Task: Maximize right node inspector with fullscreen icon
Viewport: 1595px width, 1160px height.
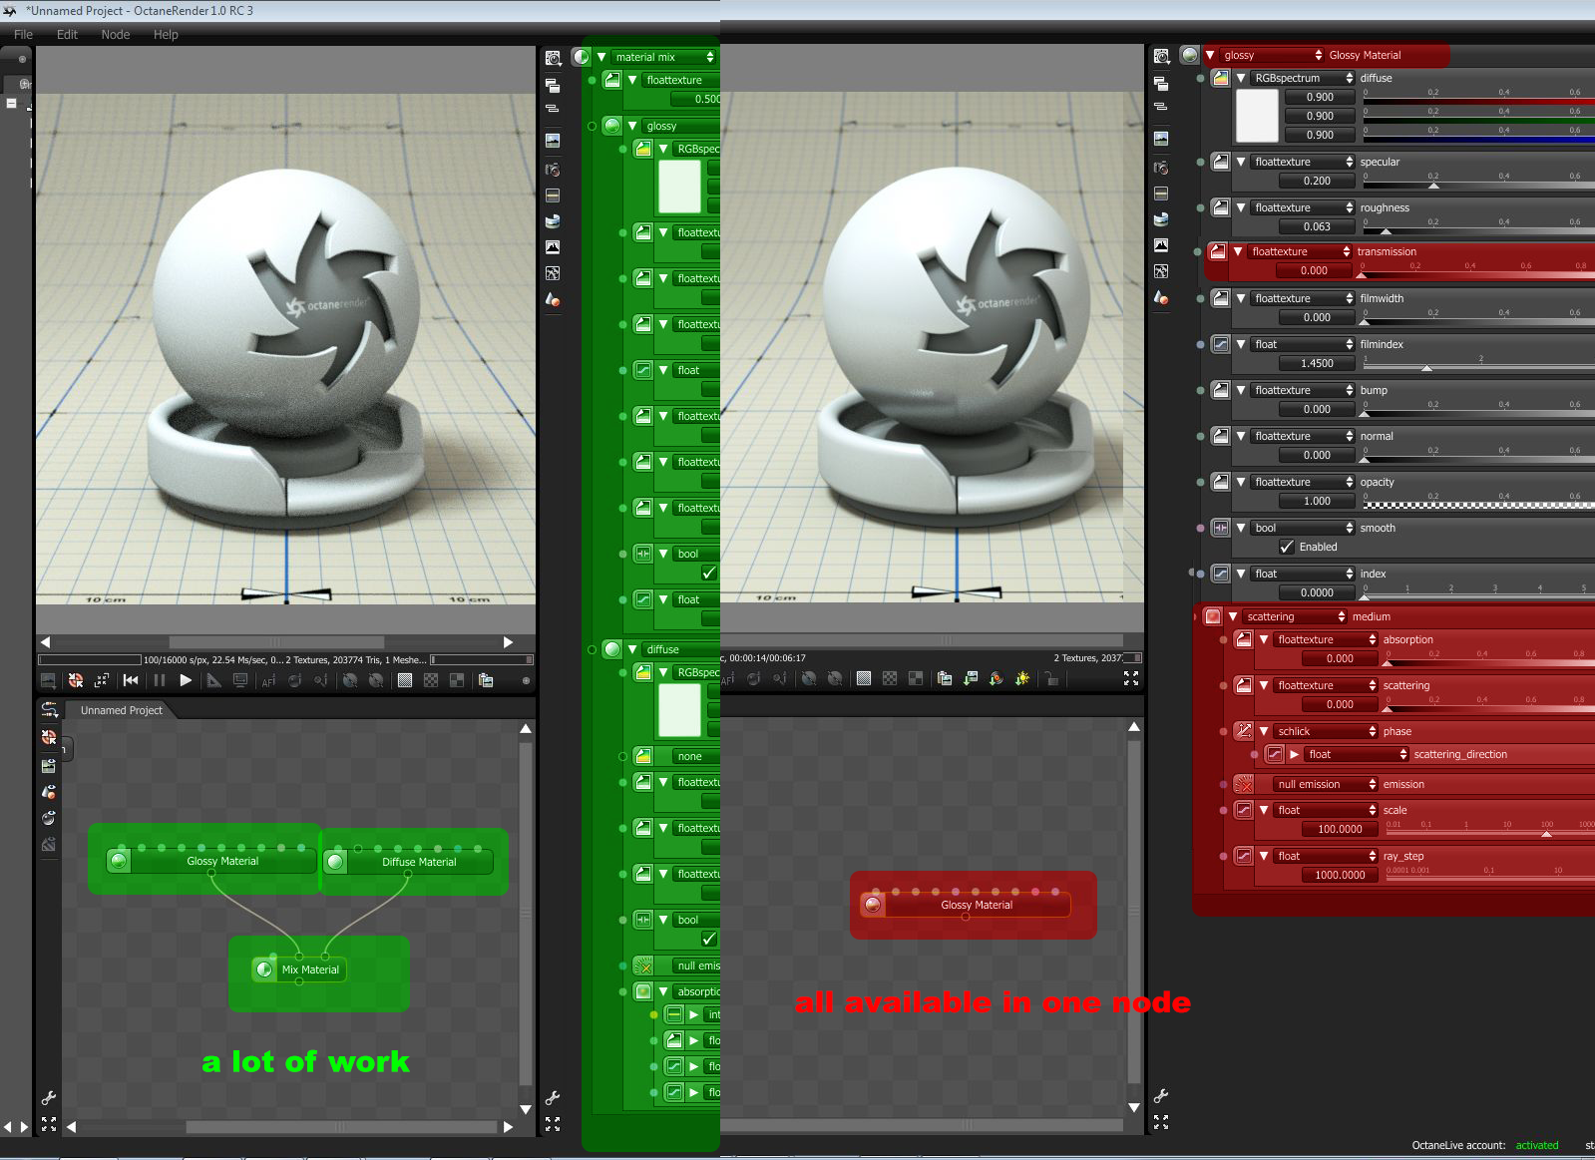Action: [1161, 1123]
